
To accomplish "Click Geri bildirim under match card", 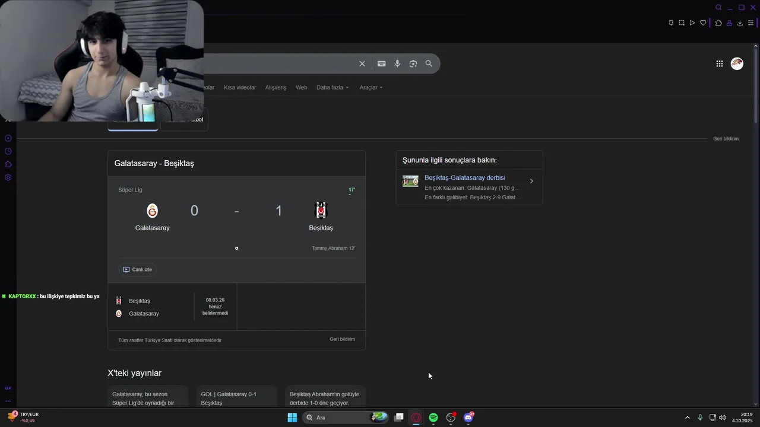I will coord(343,339).
